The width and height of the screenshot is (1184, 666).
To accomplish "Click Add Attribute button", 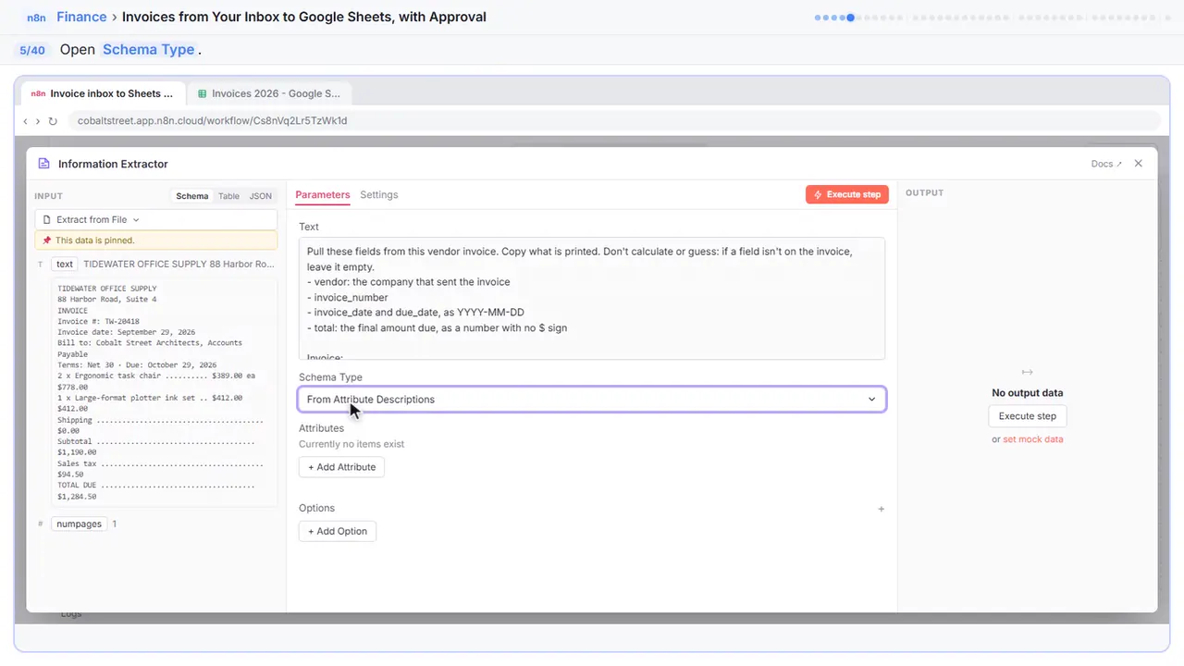I will coord(341,467).
